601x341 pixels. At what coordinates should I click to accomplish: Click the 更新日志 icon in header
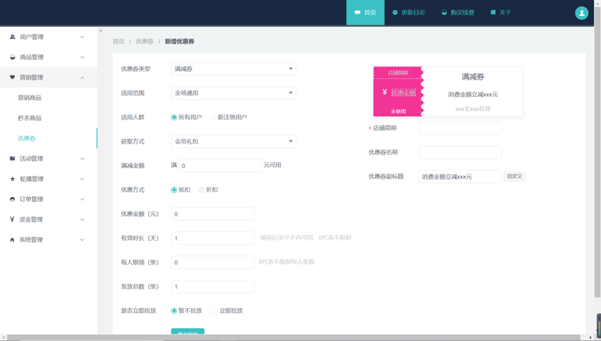pyautogui.click(x=395, y=13)
